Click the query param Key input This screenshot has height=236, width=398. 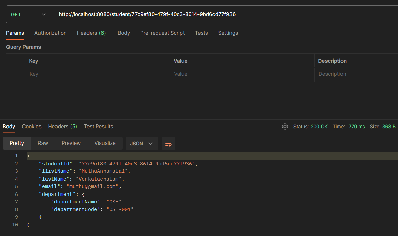coord(98,74)
